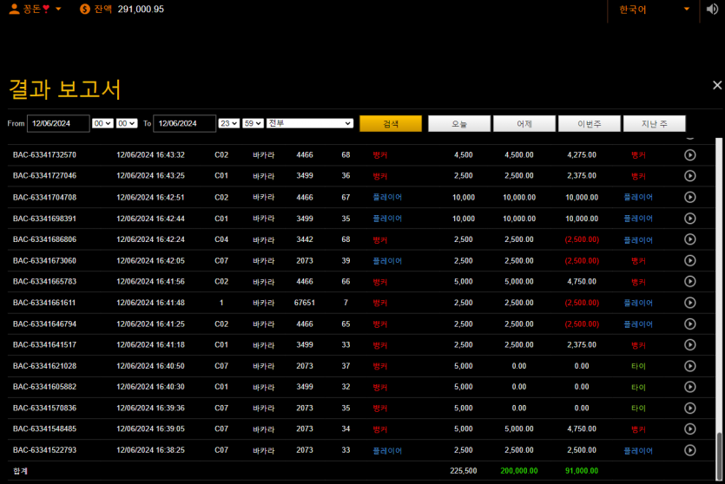Screen dimensions: 725x484
Task: Expand the user account dropdown arrow
Action: pyautogui.click(x=58, y=9)
